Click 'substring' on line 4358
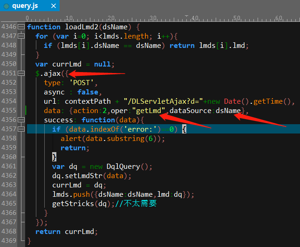This screenshot has width=300, height=247. [125, 139]
